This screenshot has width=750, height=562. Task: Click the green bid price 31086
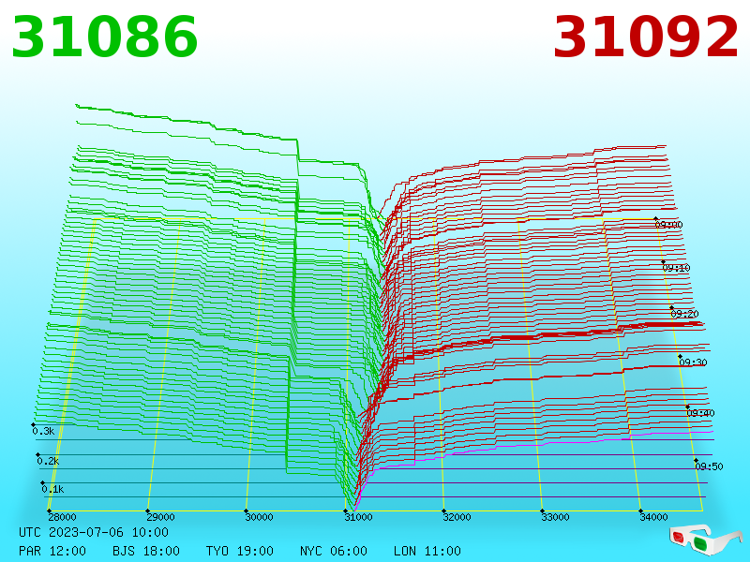(104, 37)
